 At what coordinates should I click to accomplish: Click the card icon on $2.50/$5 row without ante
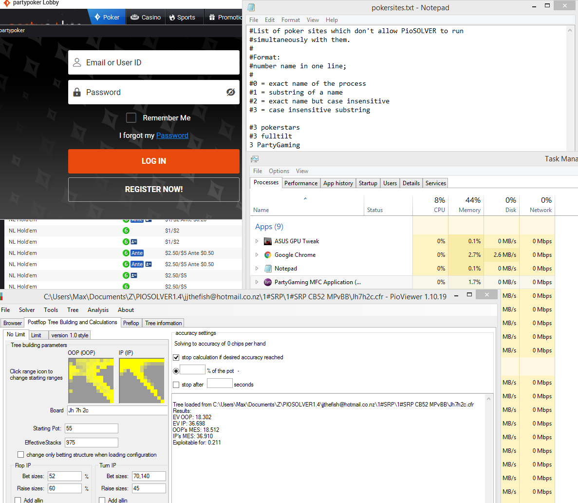(x=134, y=276)
